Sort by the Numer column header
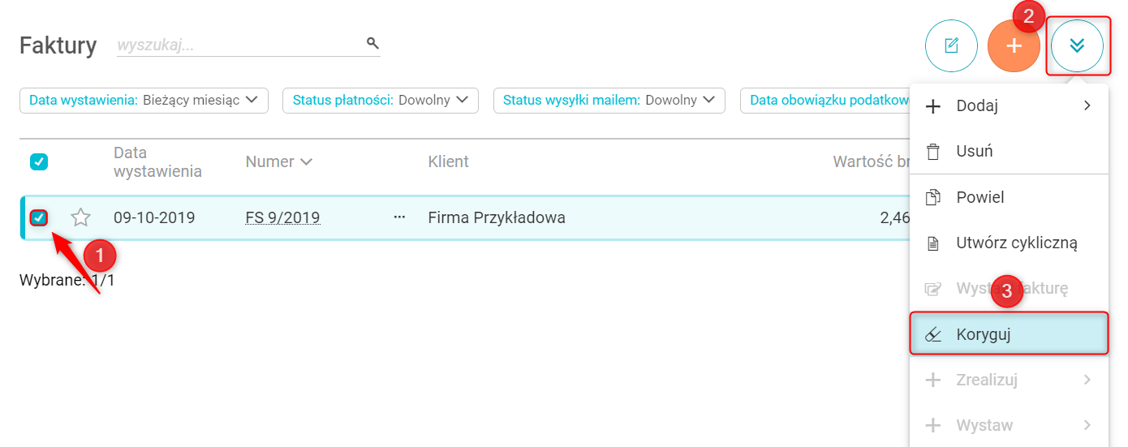1128x447 pixels. (x=278, y=161)
